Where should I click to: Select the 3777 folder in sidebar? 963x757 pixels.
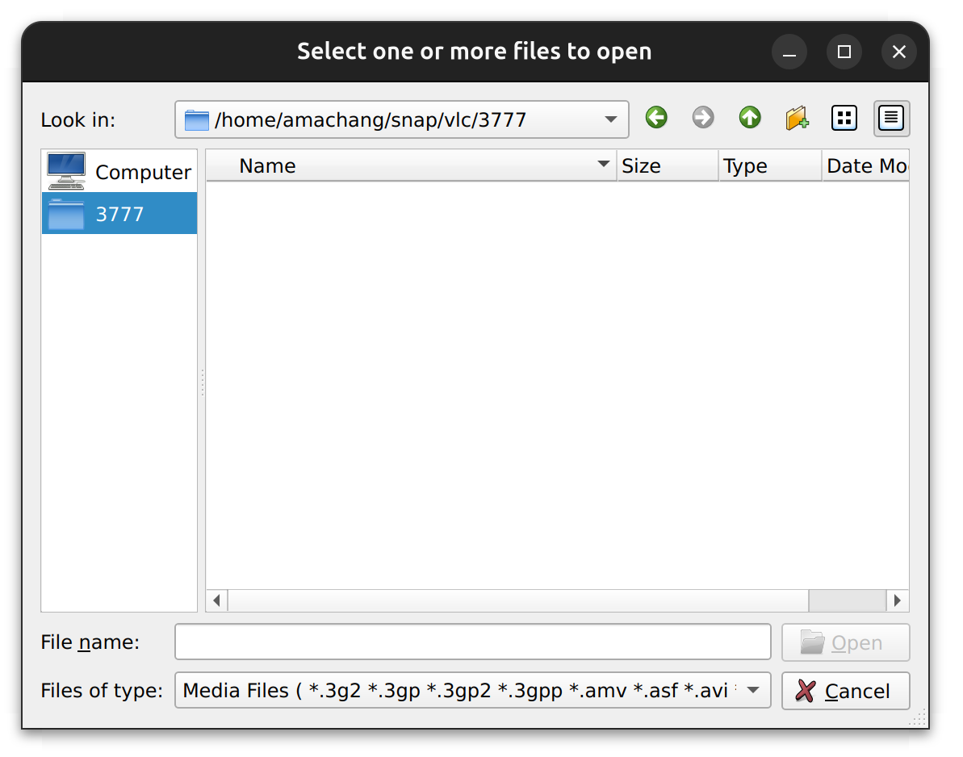(x=119, y=213)
